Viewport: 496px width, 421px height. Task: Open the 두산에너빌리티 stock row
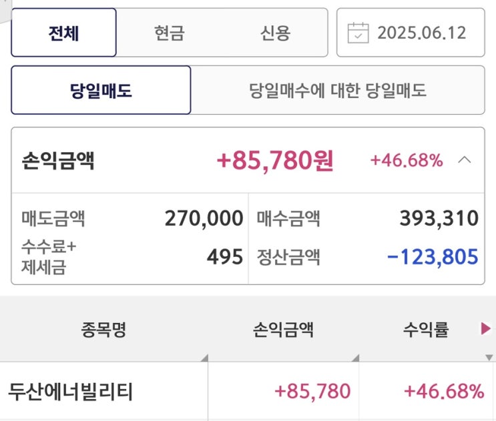pos(71,392)
